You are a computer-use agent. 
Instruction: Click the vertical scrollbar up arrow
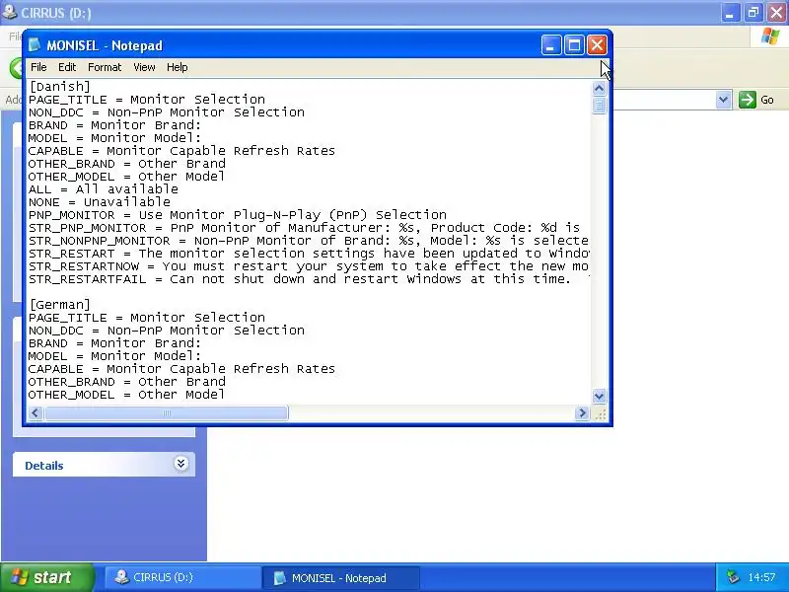pyautogui.click(x=599, y=89)
